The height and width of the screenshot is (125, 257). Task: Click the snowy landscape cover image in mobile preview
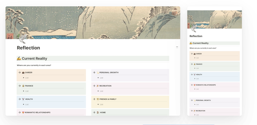[215, 19]
